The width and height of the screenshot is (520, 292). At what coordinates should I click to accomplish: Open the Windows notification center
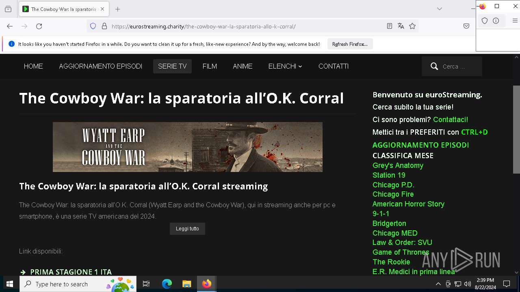point(507,284)
